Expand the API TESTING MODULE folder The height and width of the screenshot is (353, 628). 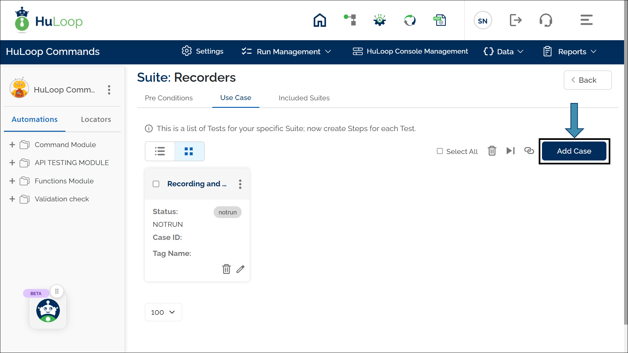click(12, 163)
